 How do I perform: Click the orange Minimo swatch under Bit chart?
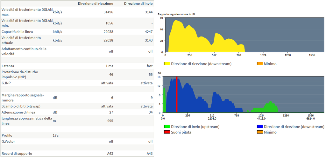click(x=259, y=132)
